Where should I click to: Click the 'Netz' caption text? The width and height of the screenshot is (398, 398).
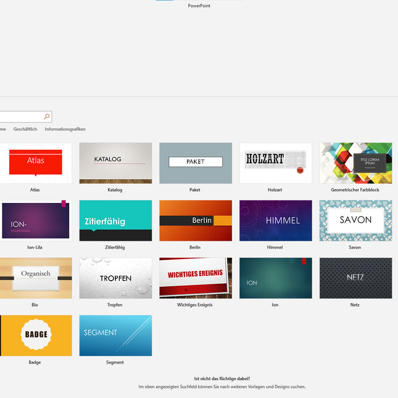tap(355, 305)
